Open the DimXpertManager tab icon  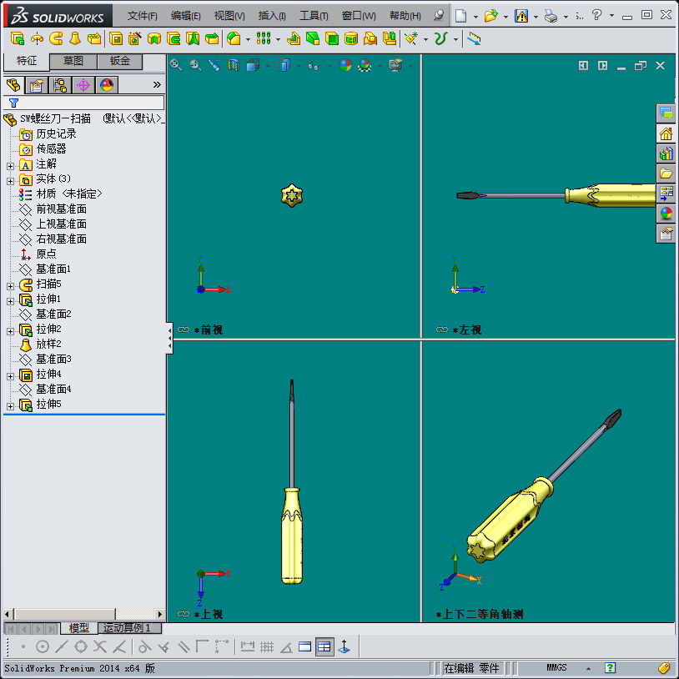click(x=83, y=85)
